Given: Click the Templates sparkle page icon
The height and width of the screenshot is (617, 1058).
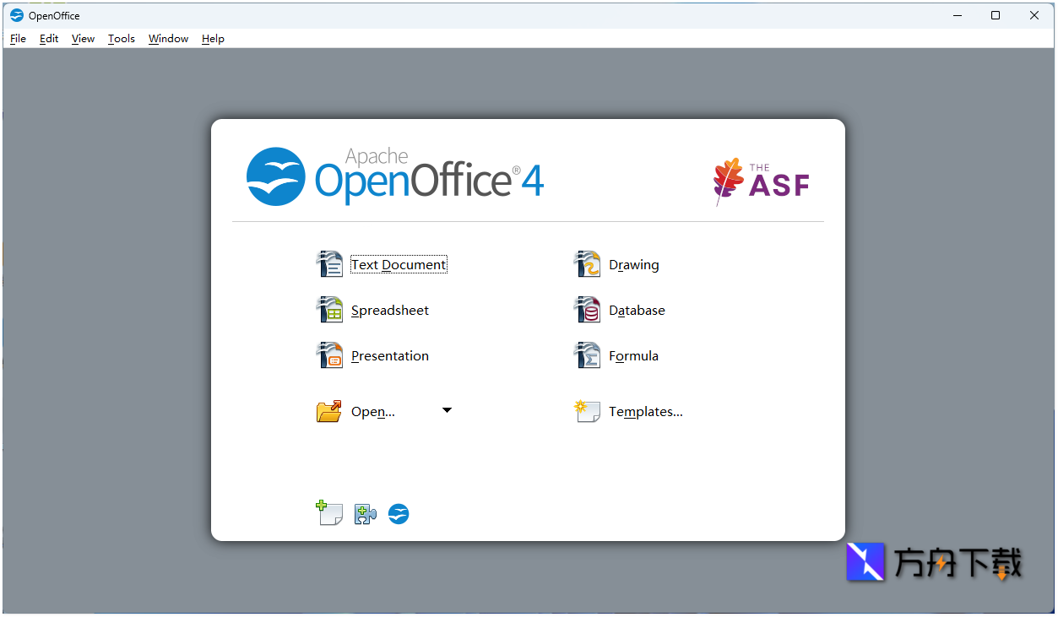Looking at the screenshot, I should pos(587,411).
